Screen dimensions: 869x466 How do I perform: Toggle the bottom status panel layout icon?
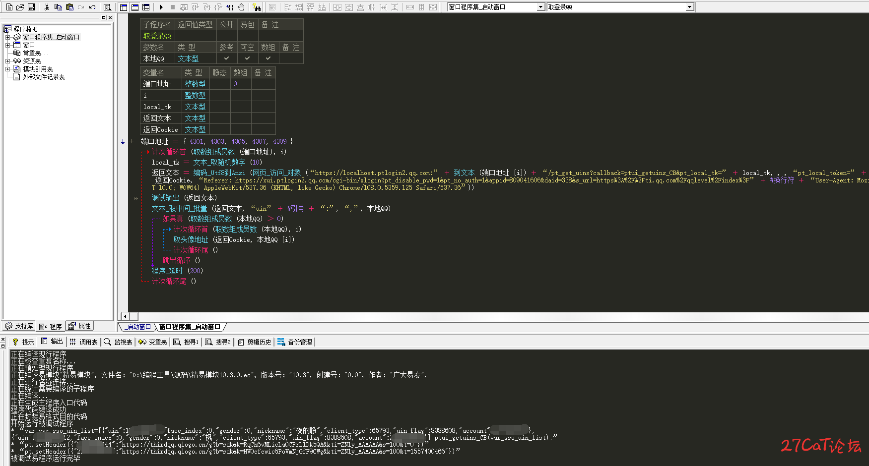[x=134, y=7]
